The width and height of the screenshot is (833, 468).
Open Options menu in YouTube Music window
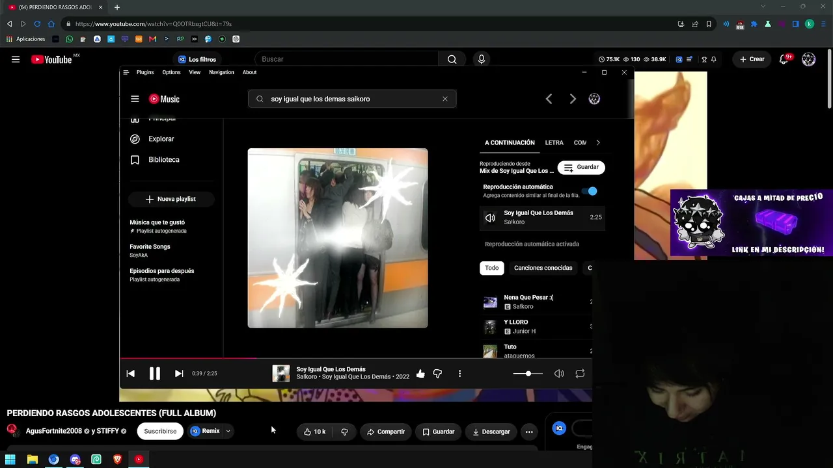(x=171, y=72)
